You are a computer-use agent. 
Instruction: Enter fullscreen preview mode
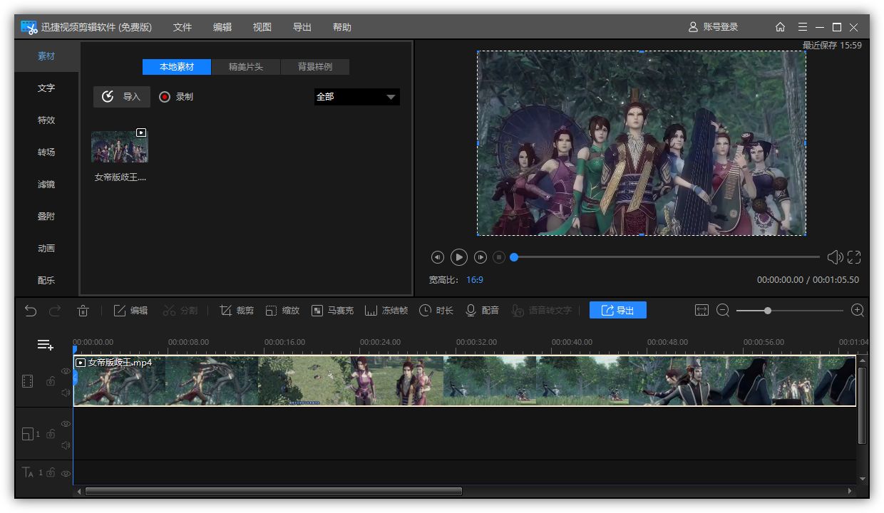(854, 257)
